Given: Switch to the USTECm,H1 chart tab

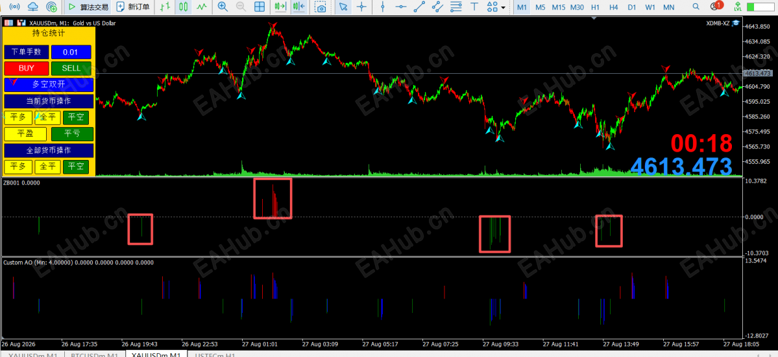Looking at the screenshot, I should (x=215, y=354).
